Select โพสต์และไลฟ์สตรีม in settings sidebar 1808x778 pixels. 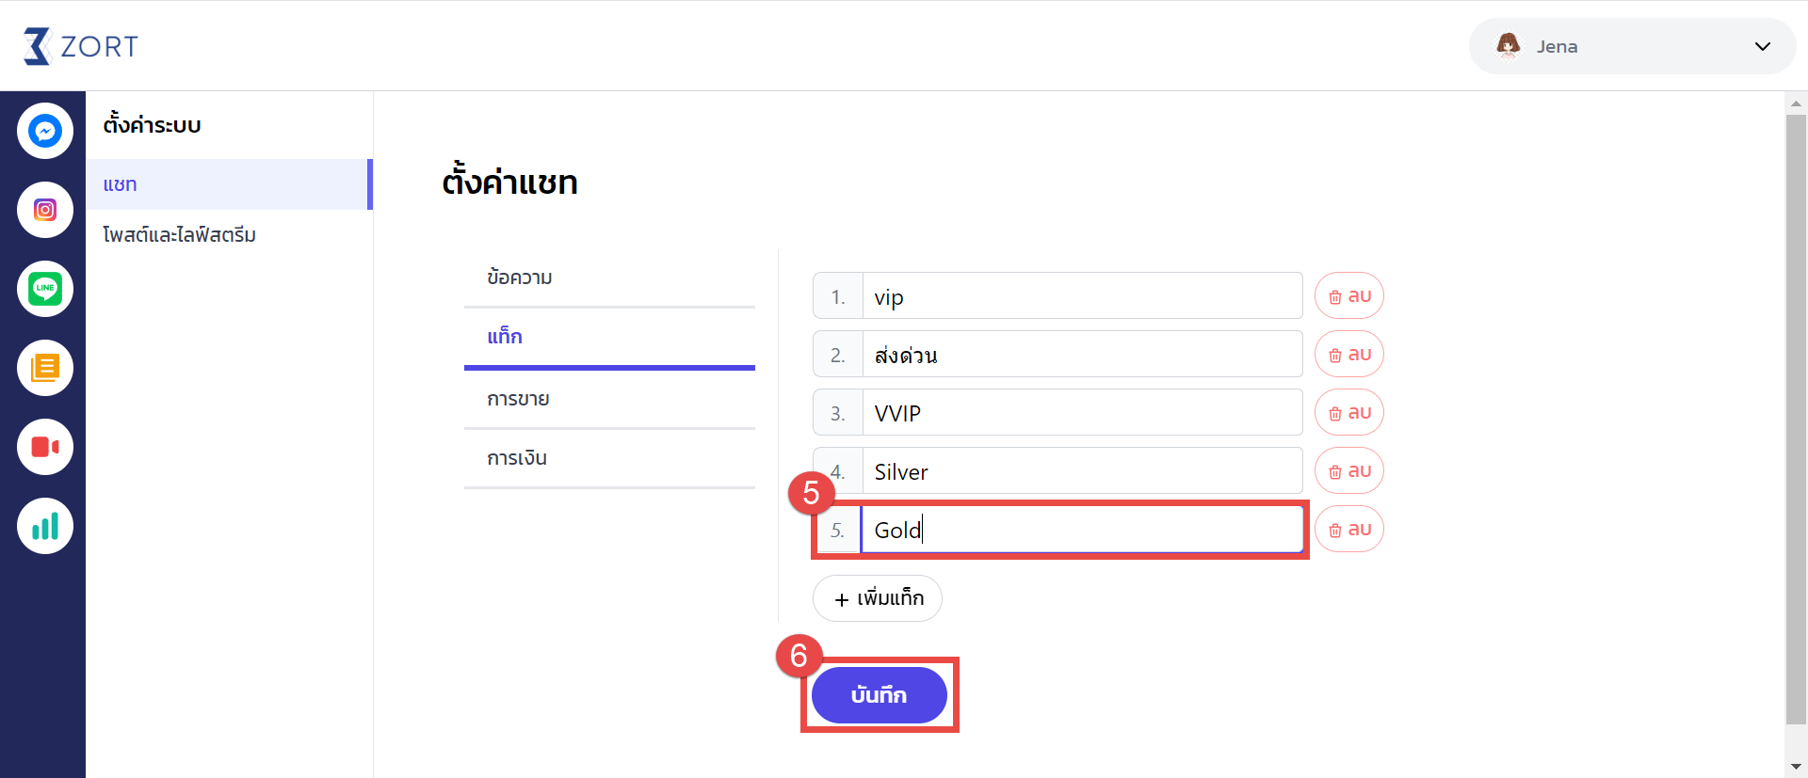pyautogui.click(x=180, y=235)
